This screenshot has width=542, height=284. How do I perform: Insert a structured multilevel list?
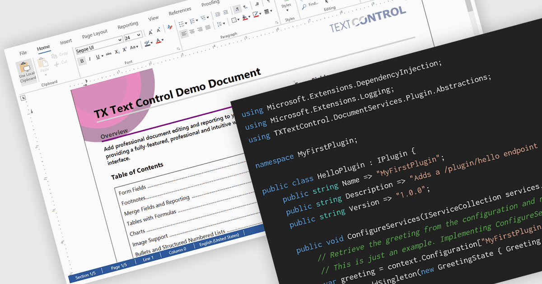tap(203, 18)
